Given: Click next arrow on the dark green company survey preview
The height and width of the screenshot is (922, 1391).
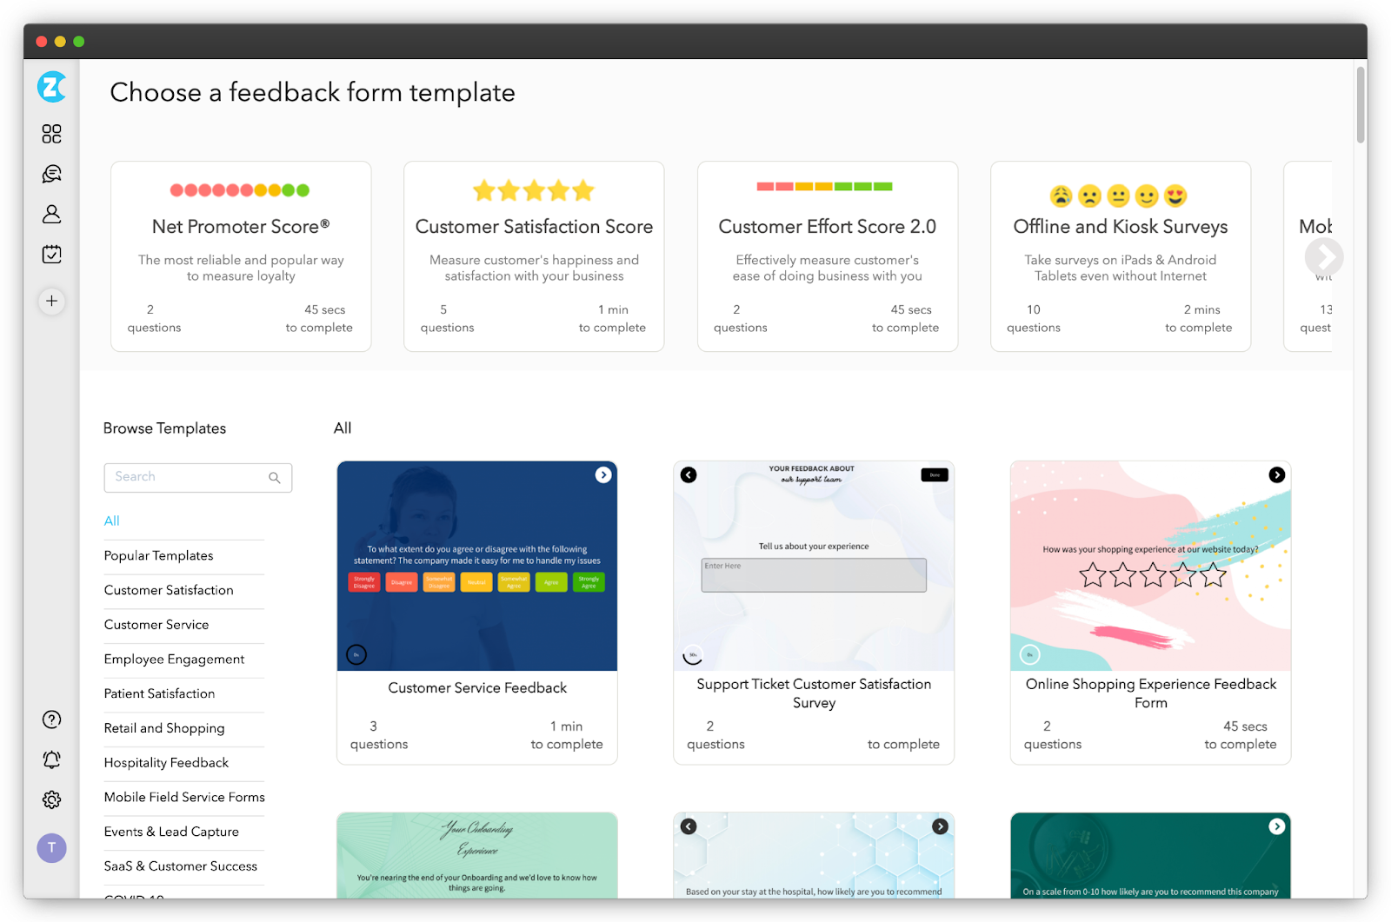Looking at the screenshot, I should [1277, 826].
